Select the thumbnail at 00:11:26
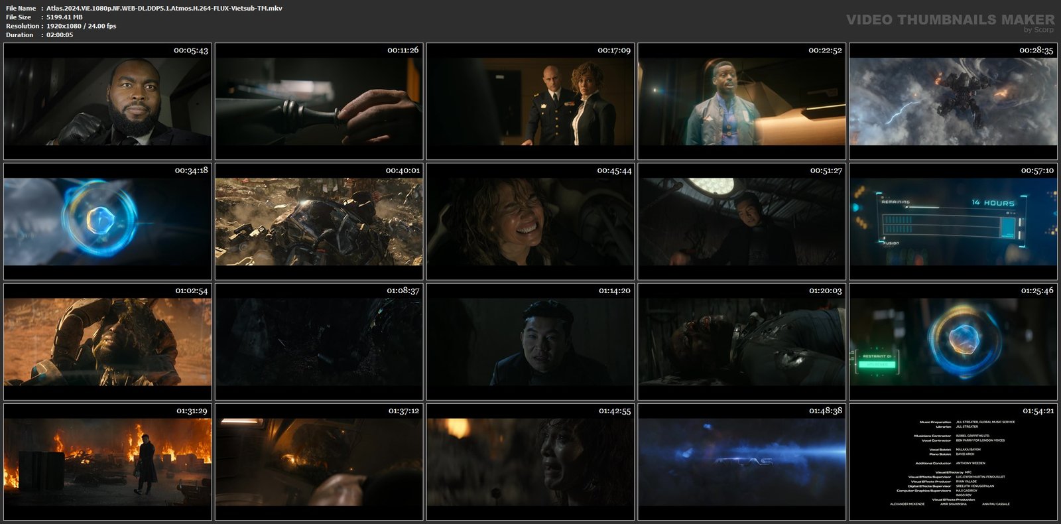 pos(319,101)
